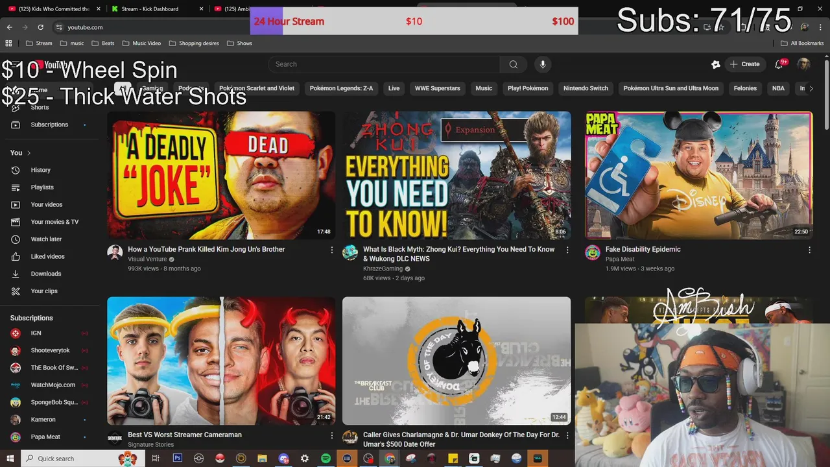Select the Music category chip
The width and height of the screenshot is (830, 467).
pyautogui.click(x=484, y=88)
